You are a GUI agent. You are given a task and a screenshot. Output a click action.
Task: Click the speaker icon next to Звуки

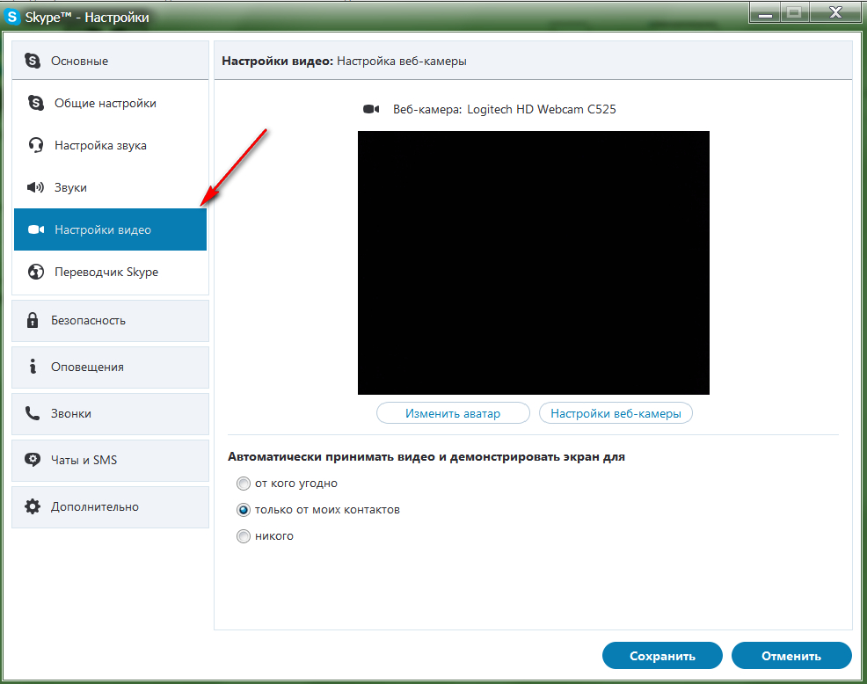[35, 187]
